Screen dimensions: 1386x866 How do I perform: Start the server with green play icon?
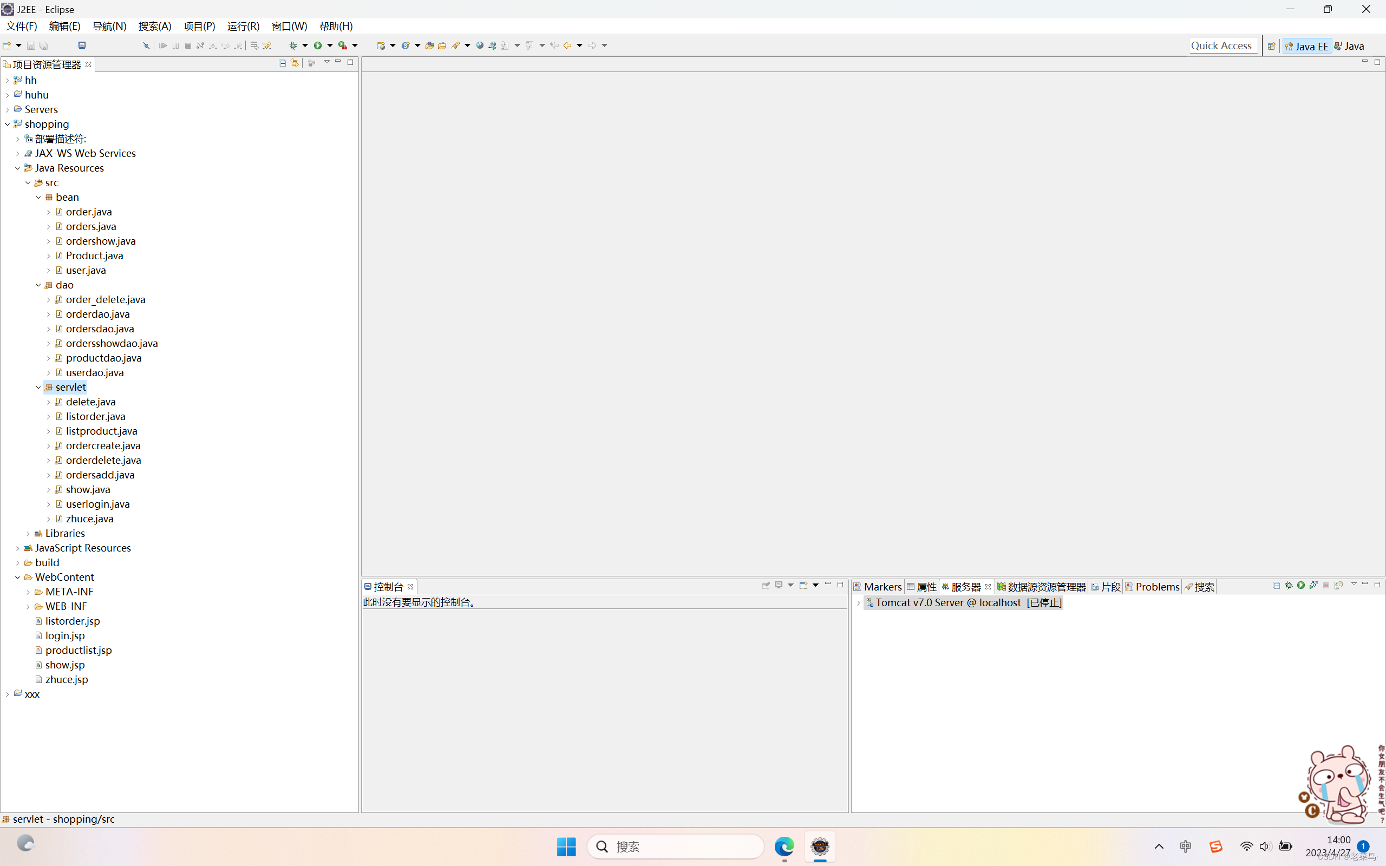pos(1301,585)
